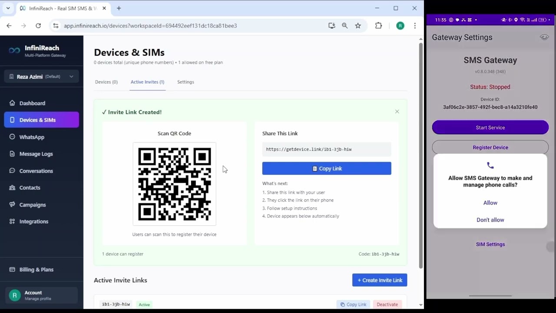
Task: Select the InfiniReach browser tab
Action: [x=63, y=8]
